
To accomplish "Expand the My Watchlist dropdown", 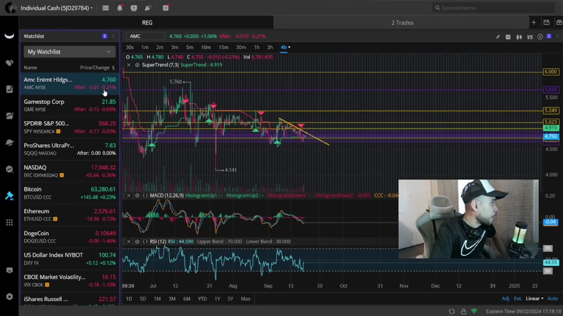I will (x=69, y=52).
